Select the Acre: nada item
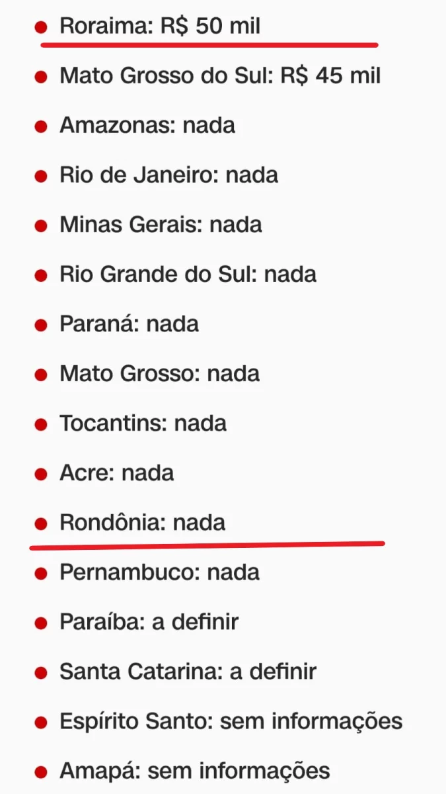 click(x=116, y=473)
